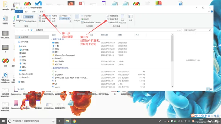Click the refresh icon beside address bar
Image resolution: width=221 pixels, height=124 pixels.
(x=180, y=30)
